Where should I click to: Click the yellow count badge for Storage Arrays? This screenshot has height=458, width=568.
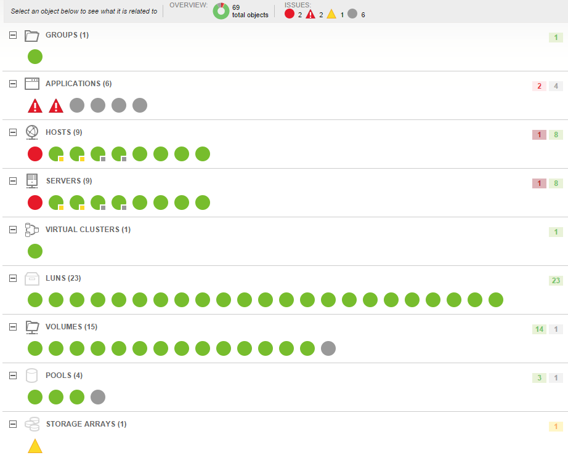[556, 427]
